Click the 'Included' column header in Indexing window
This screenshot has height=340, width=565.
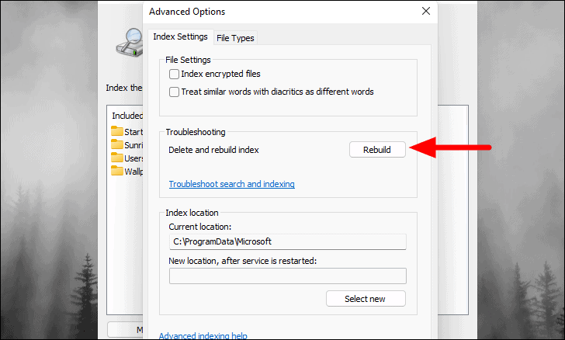(x=127, y=116)
